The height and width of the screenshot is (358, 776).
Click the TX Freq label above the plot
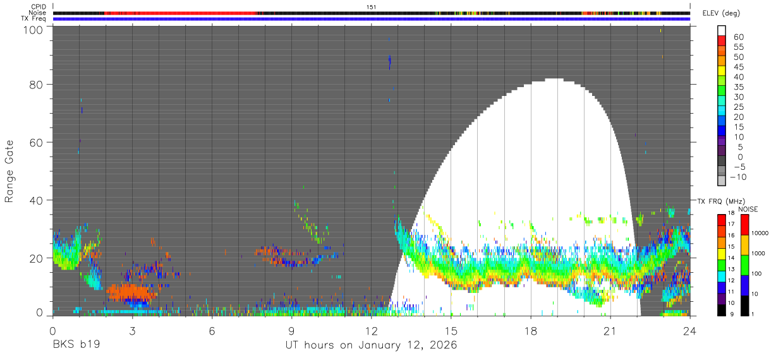click(33, 18)
